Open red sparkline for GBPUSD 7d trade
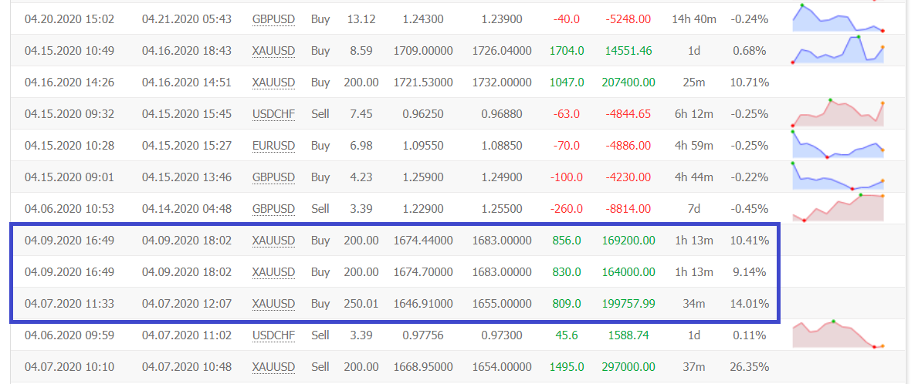This screenshot has width=918, height=384. 838,208
